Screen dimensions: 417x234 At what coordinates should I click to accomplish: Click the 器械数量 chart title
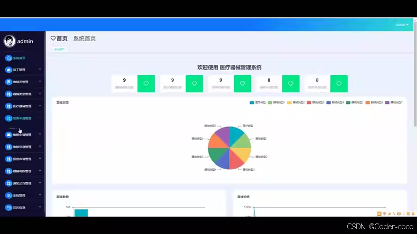point(62,197)
